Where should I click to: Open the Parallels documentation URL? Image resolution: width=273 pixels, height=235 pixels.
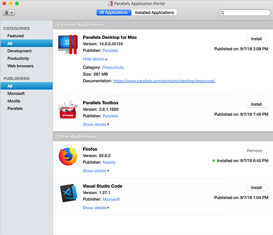(x=164, y=81)
